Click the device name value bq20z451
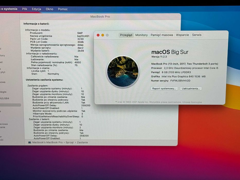240x180 pixels. [83, 36]
